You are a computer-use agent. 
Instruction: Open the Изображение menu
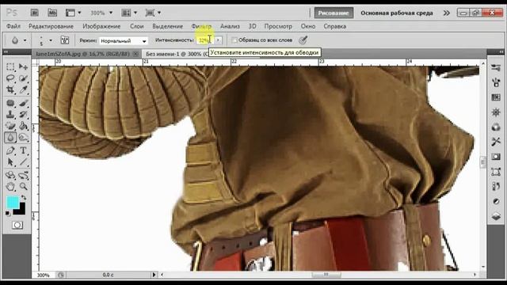(x=101, y=26)
